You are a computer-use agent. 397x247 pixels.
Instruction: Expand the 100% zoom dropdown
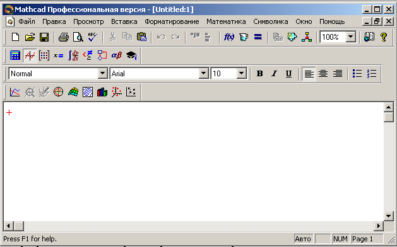tap(351, 37)
